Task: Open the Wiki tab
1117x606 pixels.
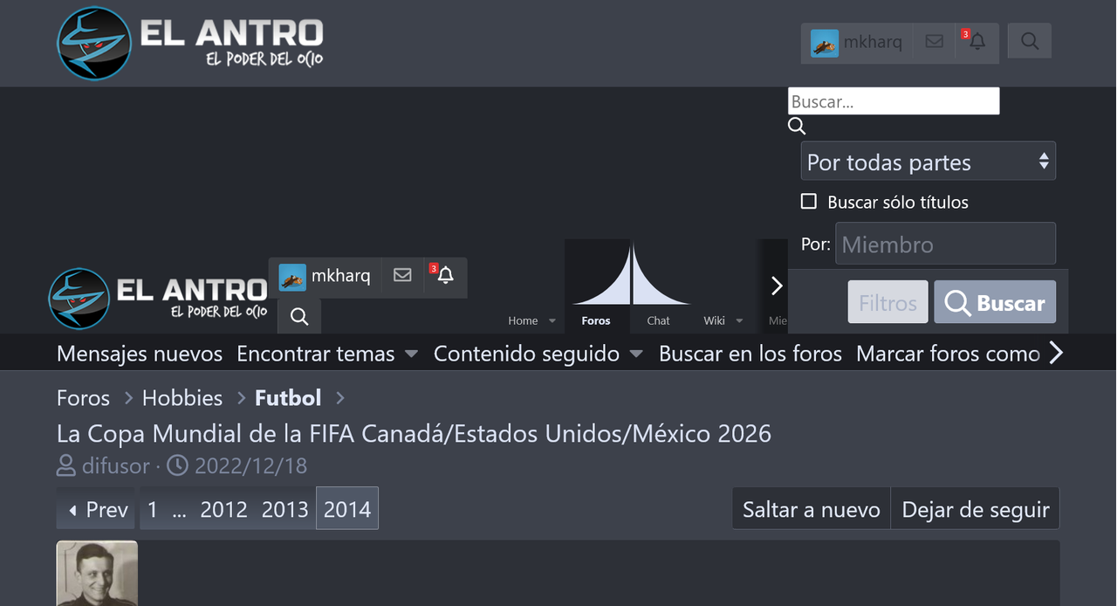Action: (x=714, y=320)
